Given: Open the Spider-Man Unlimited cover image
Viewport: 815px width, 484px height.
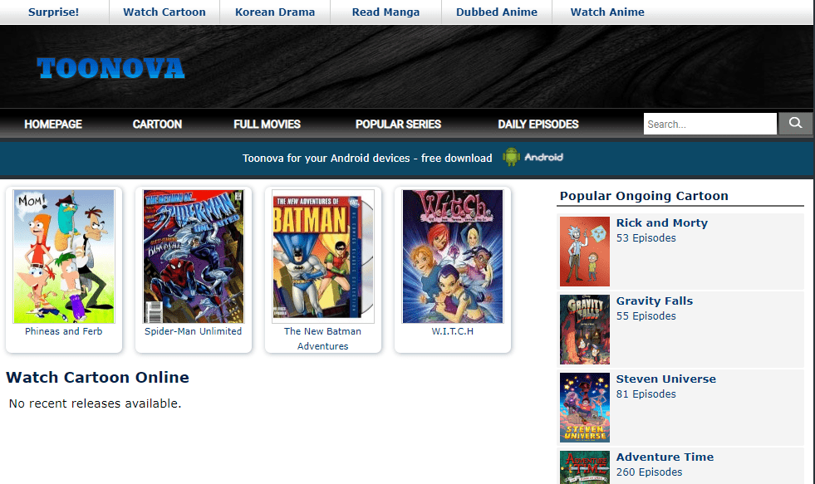Looking at the screenshot, I should [x=194, y=256].
